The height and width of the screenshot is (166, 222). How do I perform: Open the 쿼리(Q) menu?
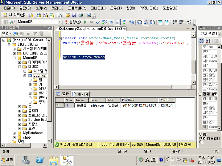tap(57, 8)
